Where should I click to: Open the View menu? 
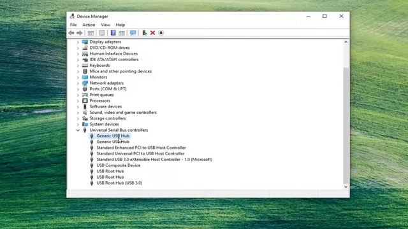coord(105,25)
